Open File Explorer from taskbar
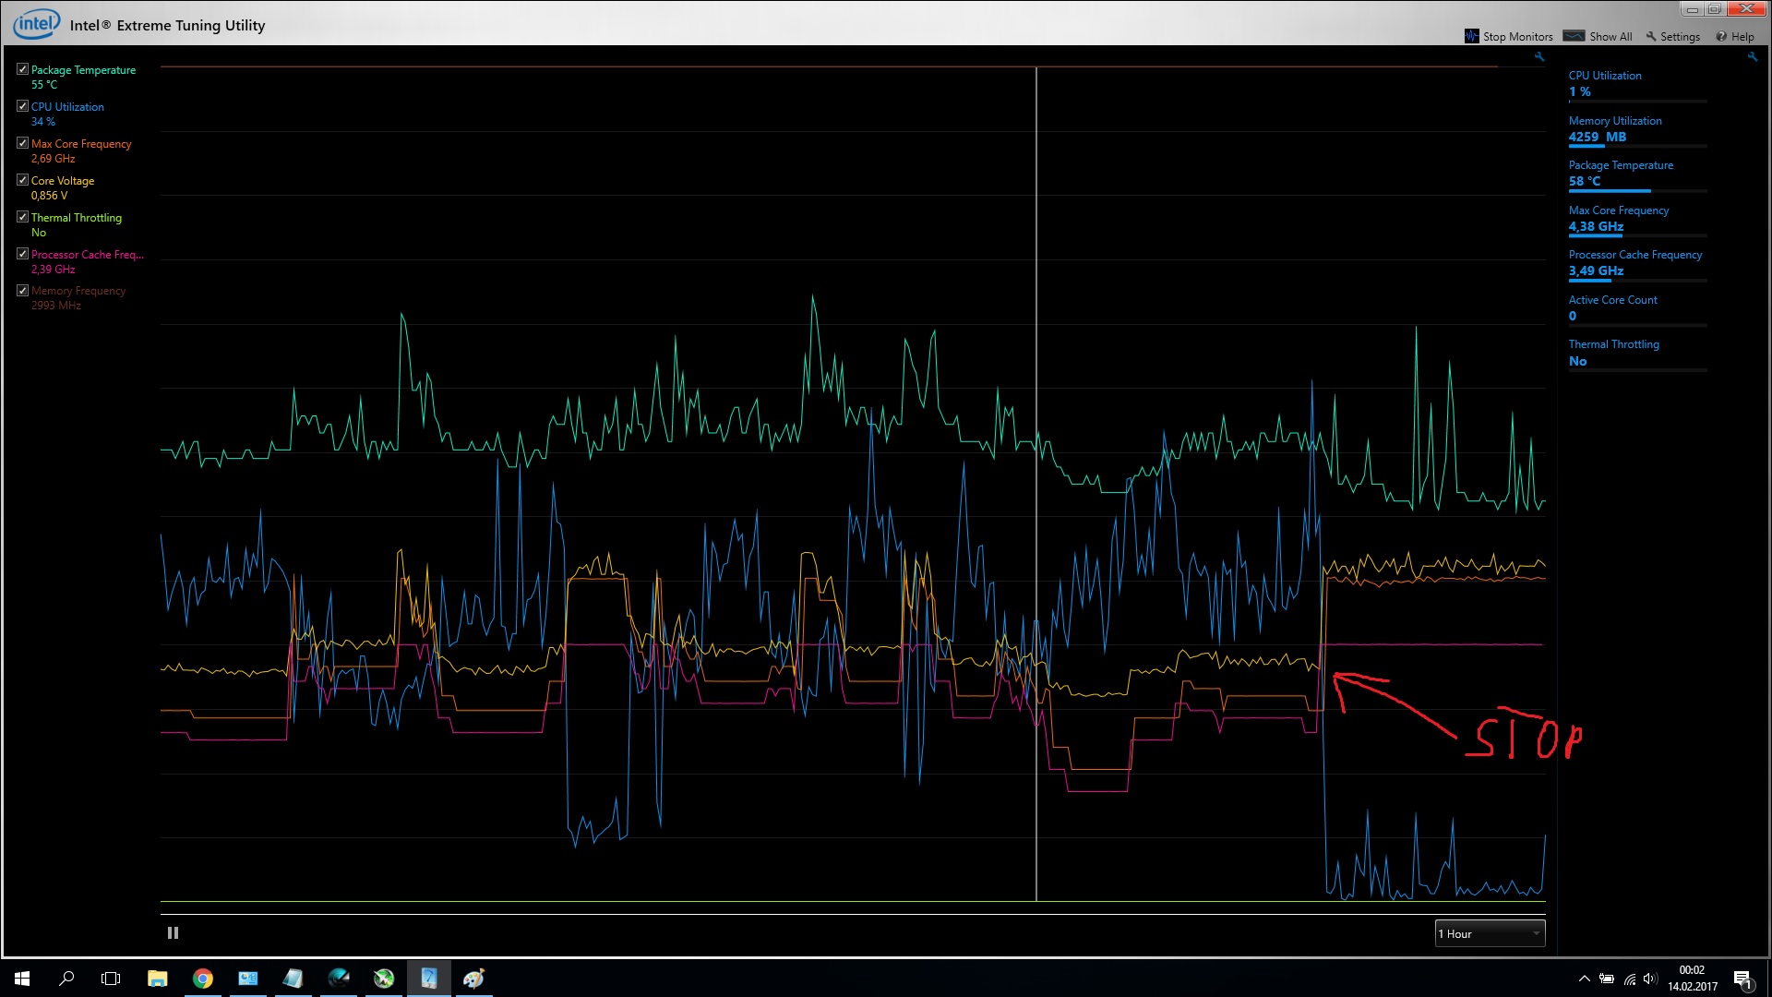 click(158, 979)
